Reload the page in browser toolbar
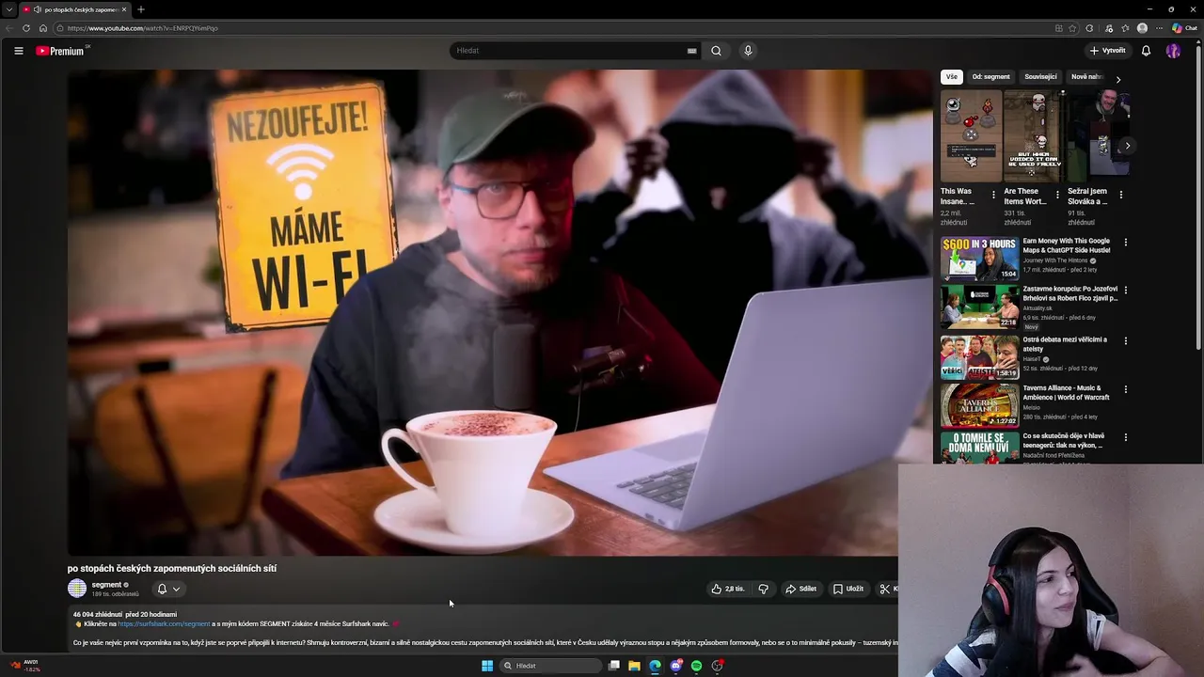1204x677 pixels. 26,28
